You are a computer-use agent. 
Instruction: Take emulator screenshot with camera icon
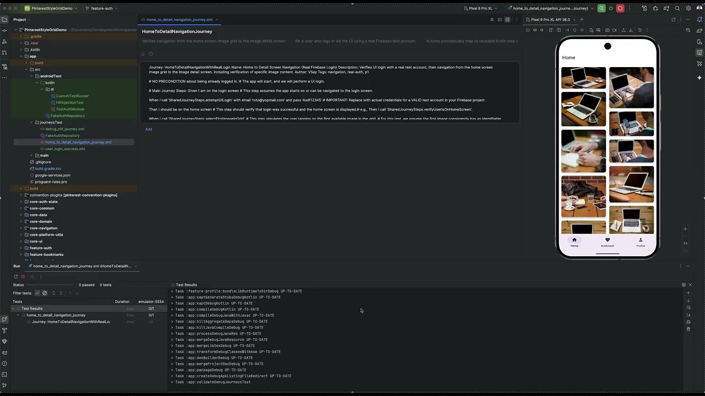(607, 30)
